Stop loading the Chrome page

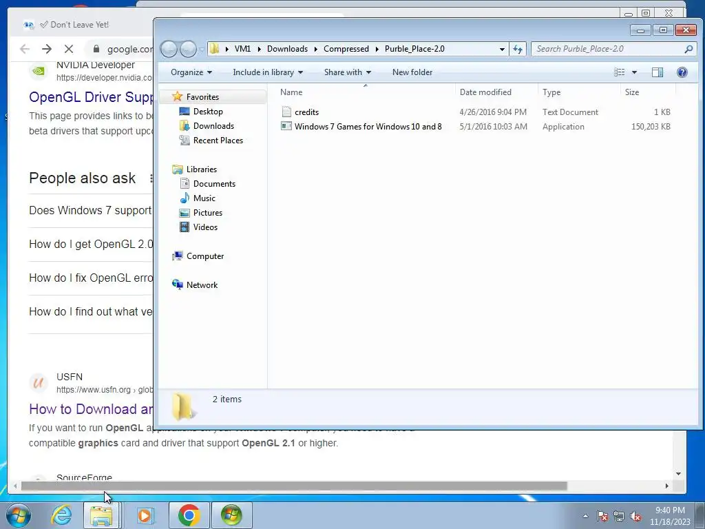69,49
